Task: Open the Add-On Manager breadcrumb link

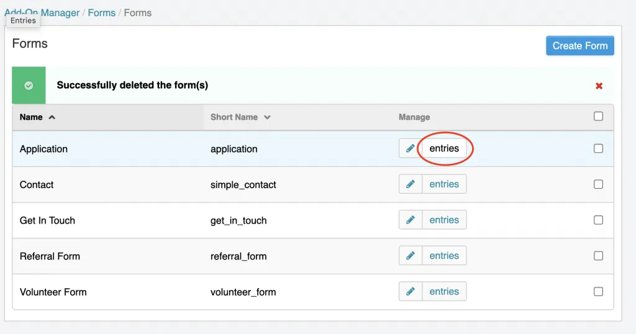Action: pos(42,12)
